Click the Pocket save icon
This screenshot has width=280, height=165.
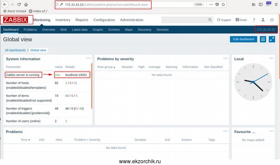(x=217, y=5)
